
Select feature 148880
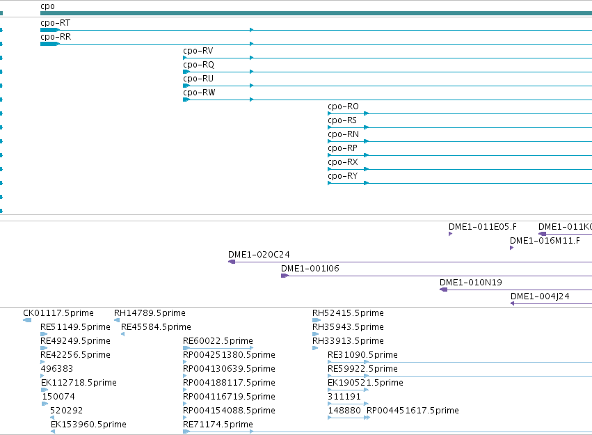click(344, 411)
